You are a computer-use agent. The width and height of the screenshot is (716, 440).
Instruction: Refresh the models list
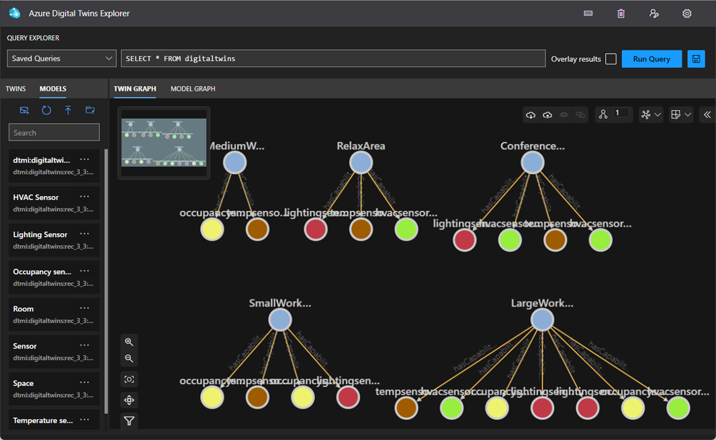click(46, 110)
